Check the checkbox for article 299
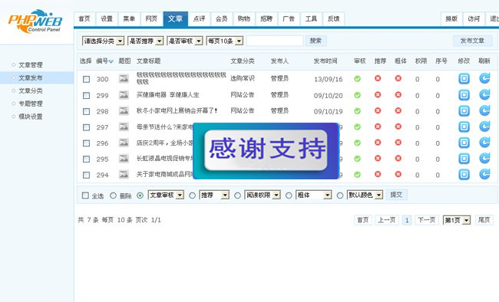499x302 pixels. (86, 95)
